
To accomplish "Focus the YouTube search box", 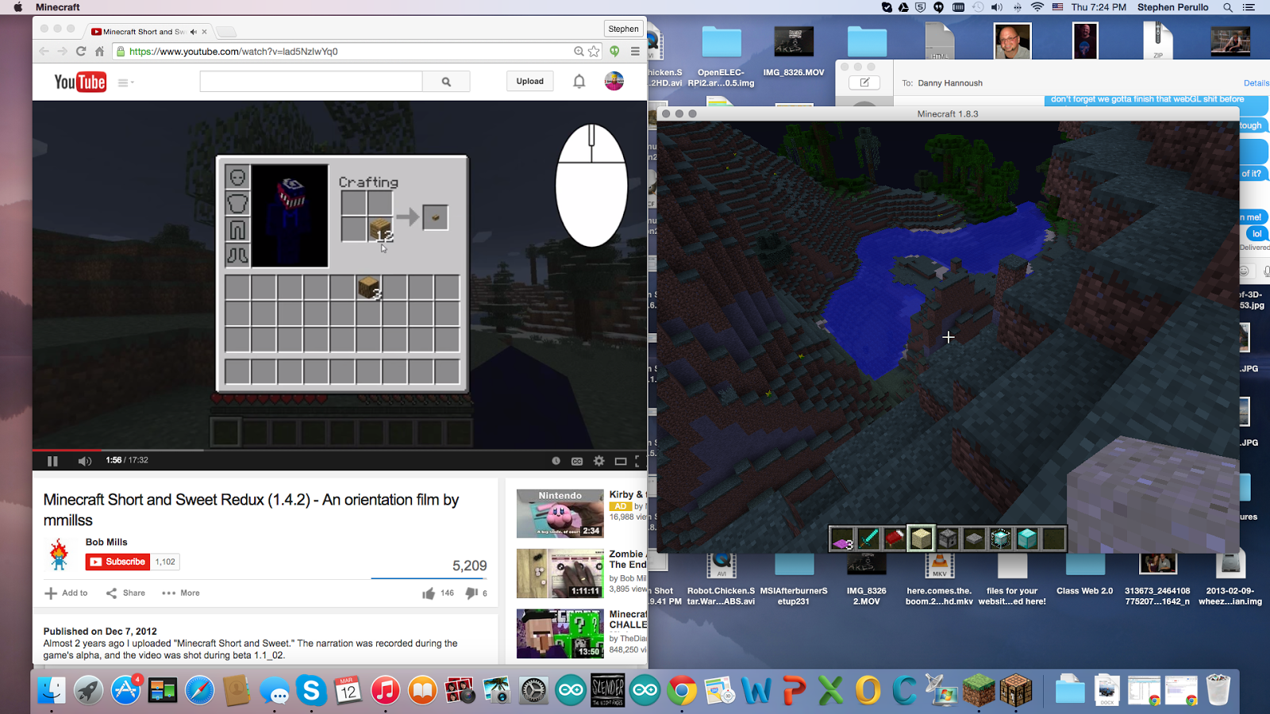I will coord(311,81).
